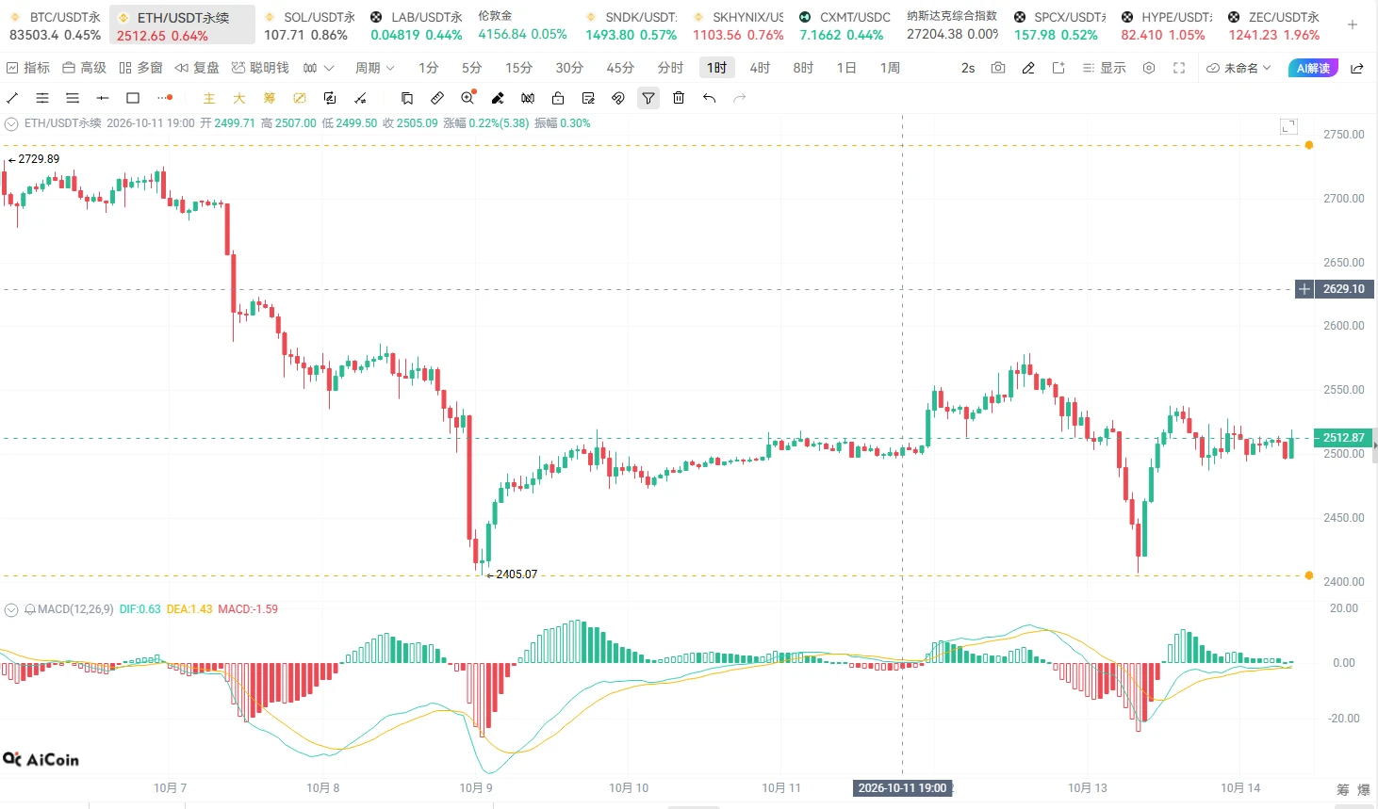The image size is (1378, 809).
Task: Toggle the drawing lock icon
Action: [558, 98]
